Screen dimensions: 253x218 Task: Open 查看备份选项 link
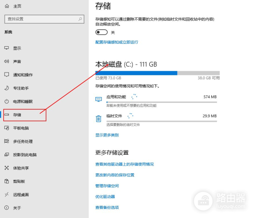click(x=107, y=207)
